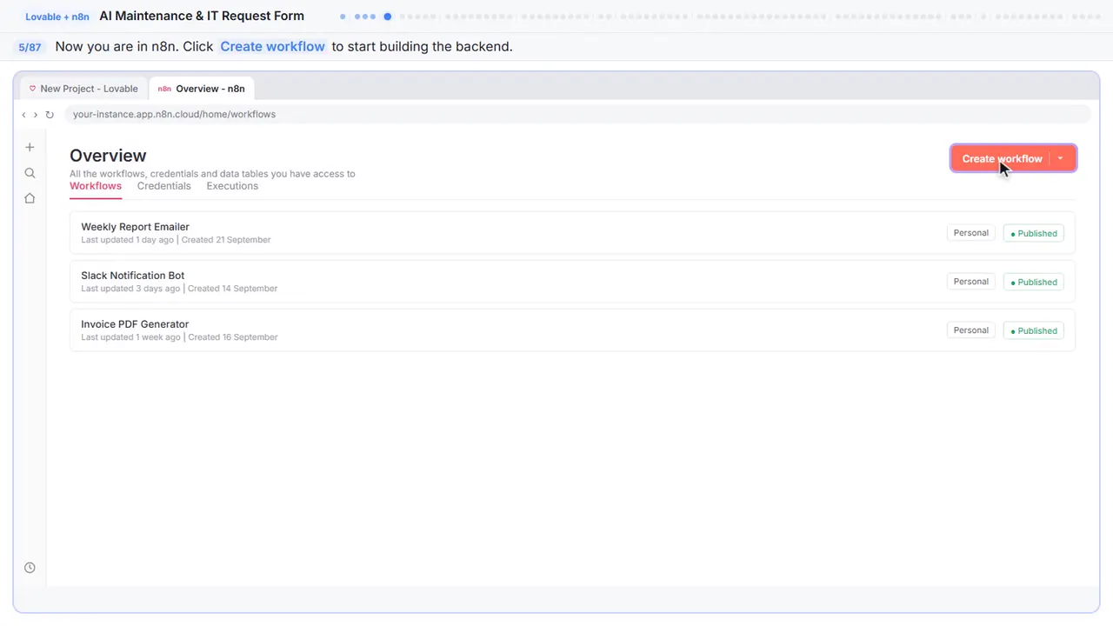Expand the Create workflow dropdown arrow
1113x626 pixels.
pos(1061,158)
